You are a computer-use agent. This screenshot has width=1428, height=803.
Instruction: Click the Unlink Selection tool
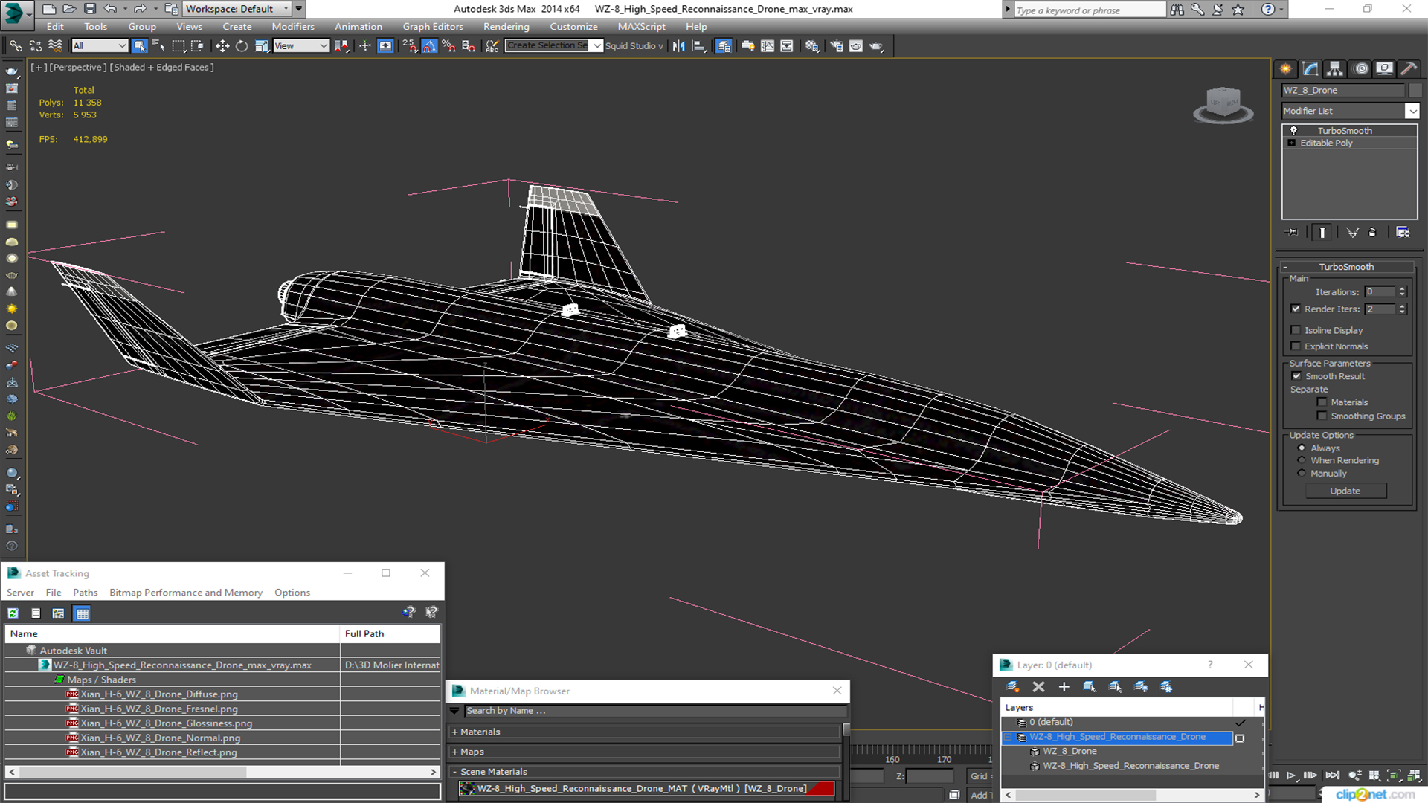click(35, 46)
